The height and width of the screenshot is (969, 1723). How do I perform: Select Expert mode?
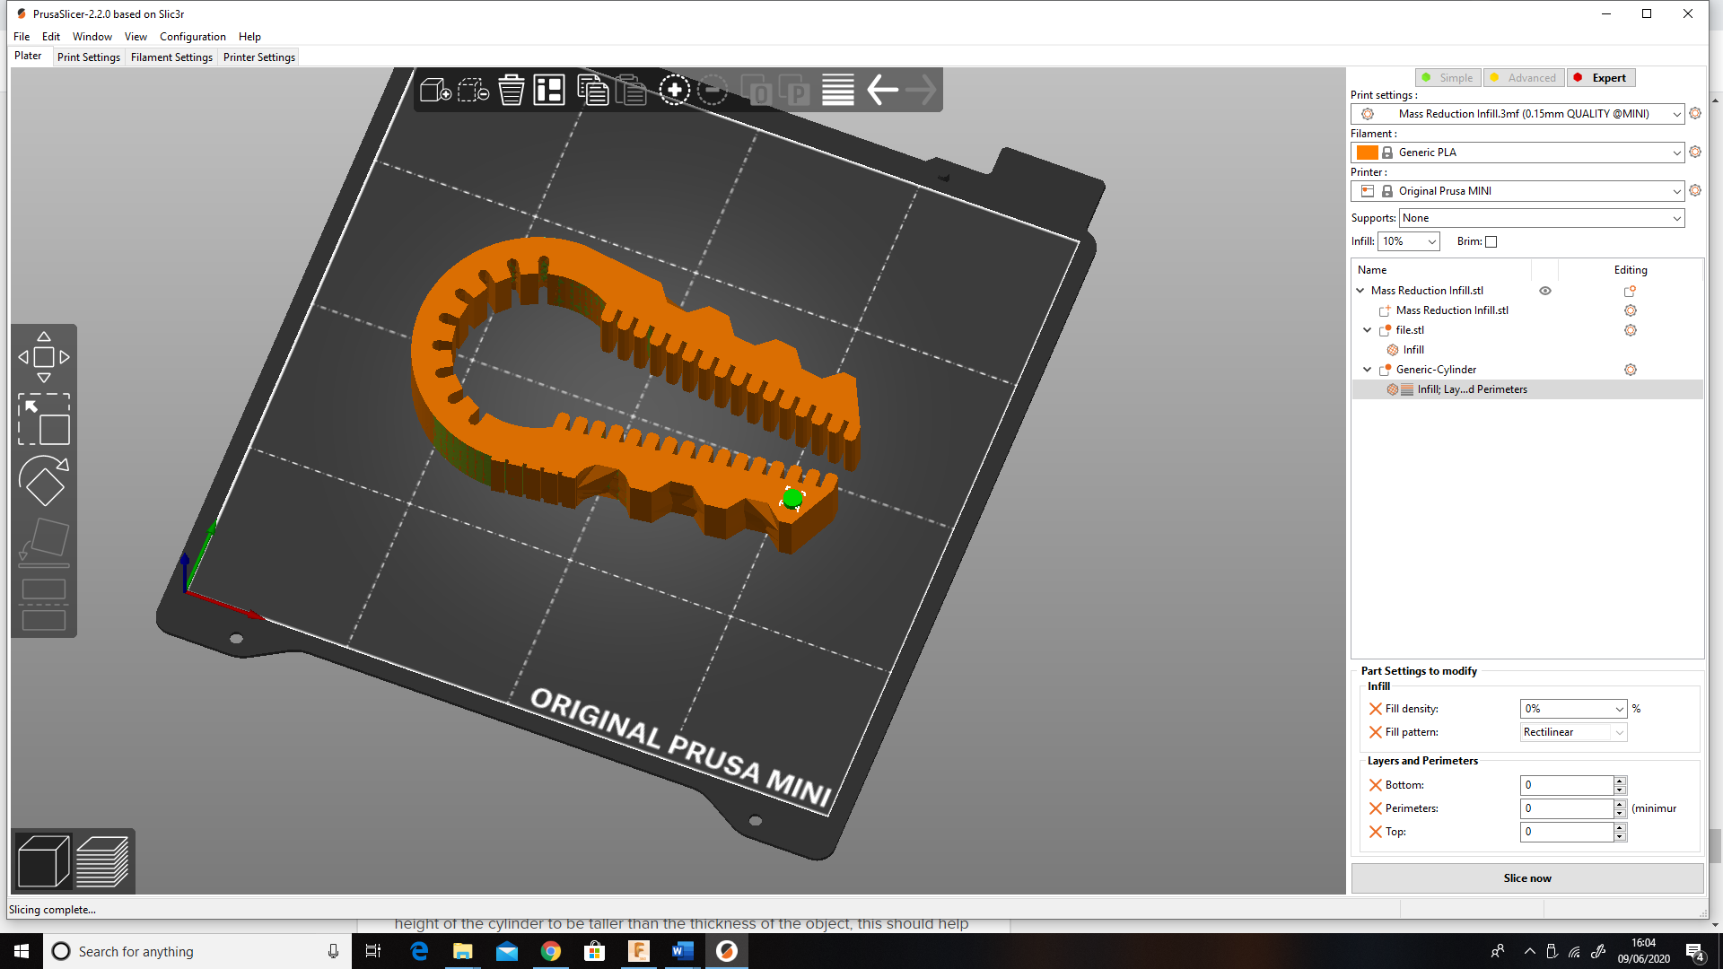coord(1602,78)
